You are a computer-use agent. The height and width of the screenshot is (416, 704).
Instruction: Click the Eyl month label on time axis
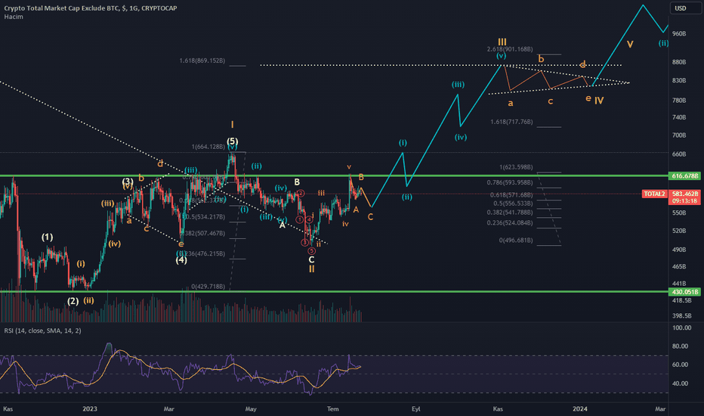(x=416, y=408)
